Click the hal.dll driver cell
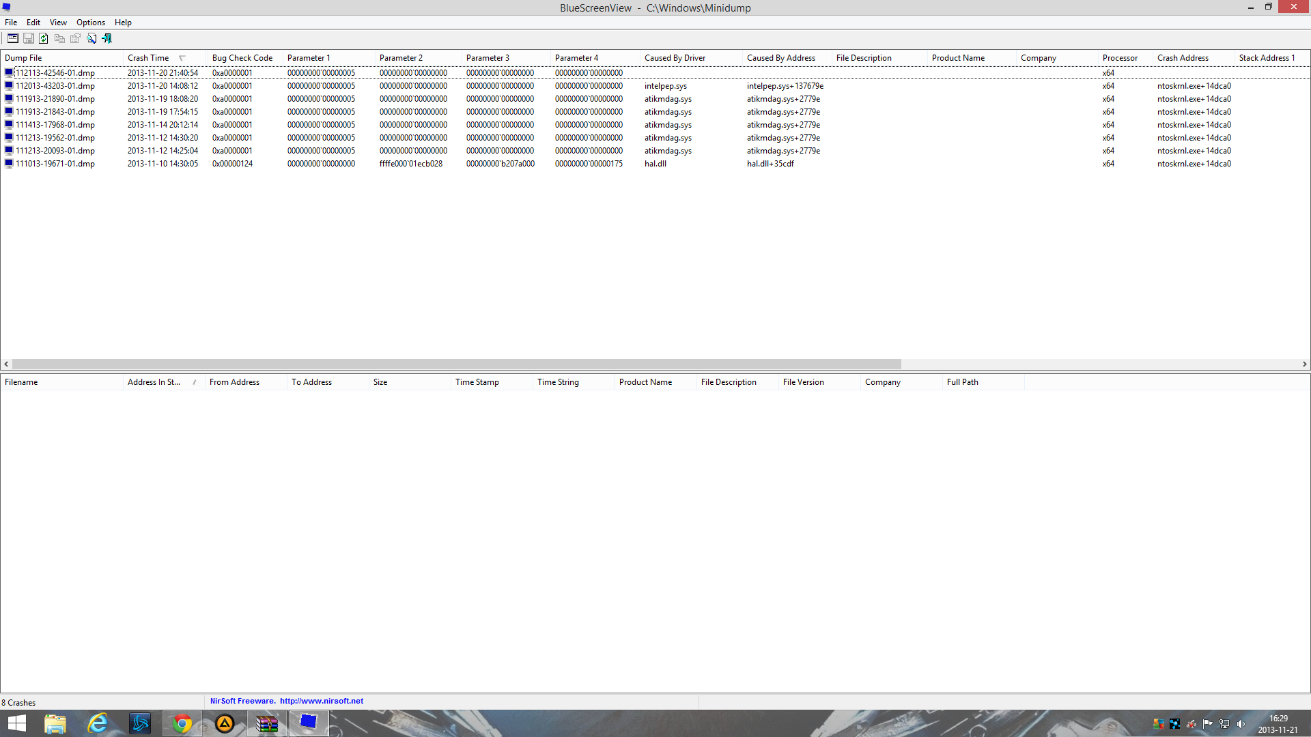Screen dimensions: 1311x737 (x=655, y=164)
